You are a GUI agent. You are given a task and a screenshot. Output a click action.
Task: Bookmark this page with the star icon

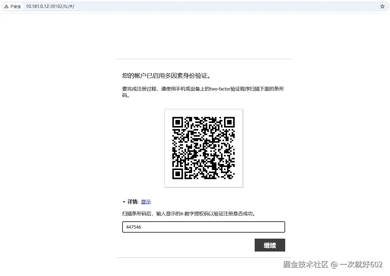tap(382, 6)
